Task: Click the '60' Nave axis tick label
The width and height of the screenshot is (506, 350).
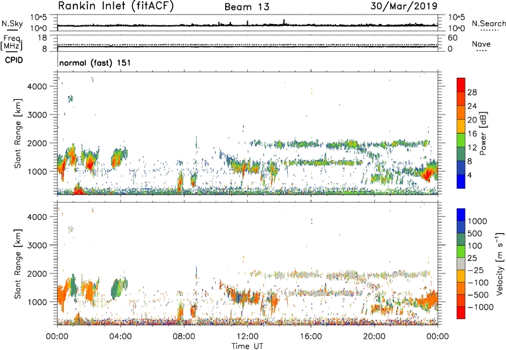Action: [x=452, y=38]
